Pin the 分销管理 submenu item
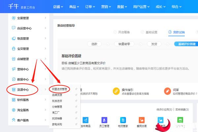198x132 pixels. tap(76, 107)
